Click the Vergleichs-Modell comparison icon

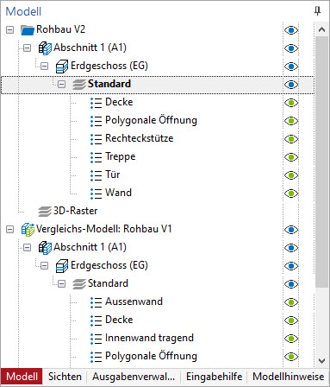point(28,230)
